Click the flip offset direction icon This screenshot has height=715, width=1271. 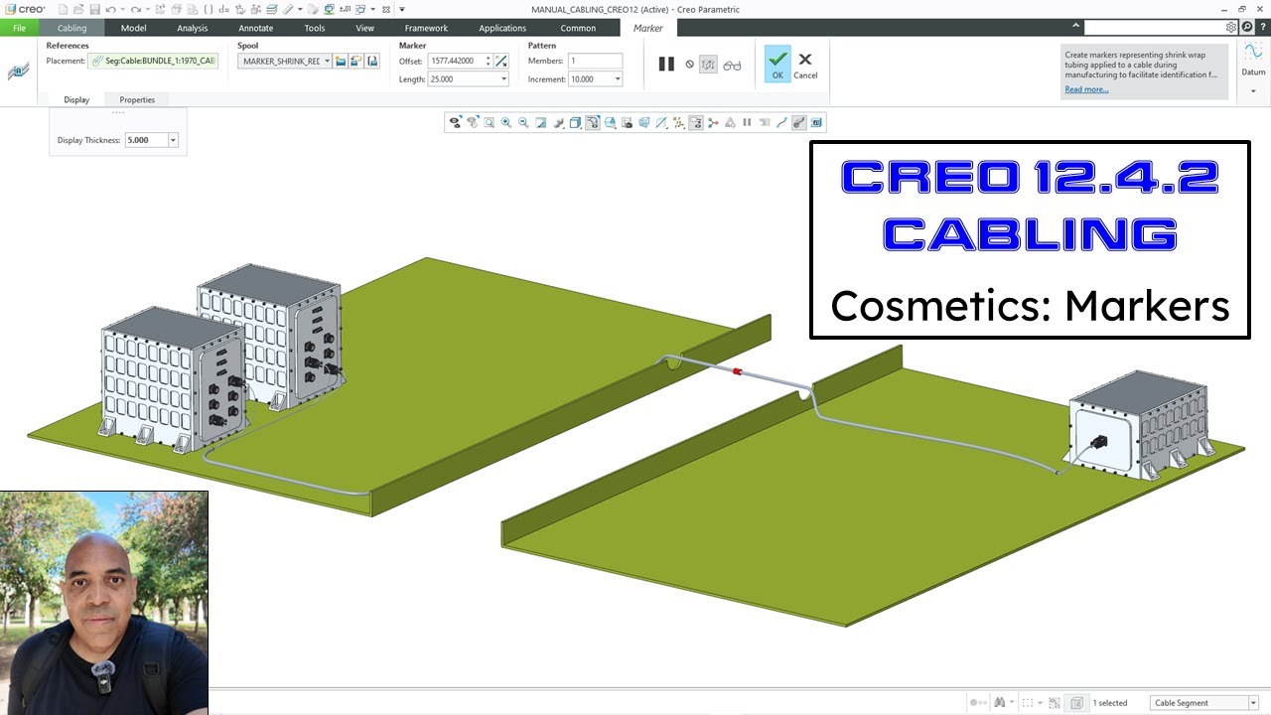(x=501, y=62)
